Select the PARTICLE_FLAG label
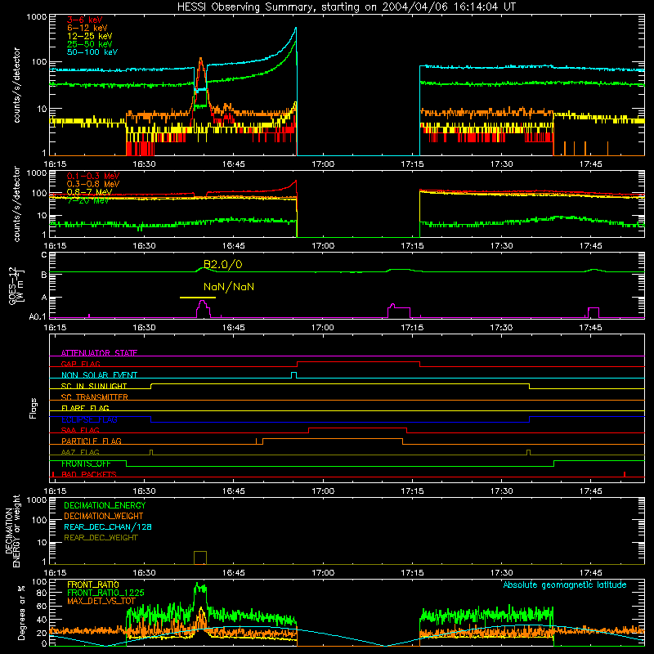The width and height of the screenshot is (654, 654). [92, 441]
